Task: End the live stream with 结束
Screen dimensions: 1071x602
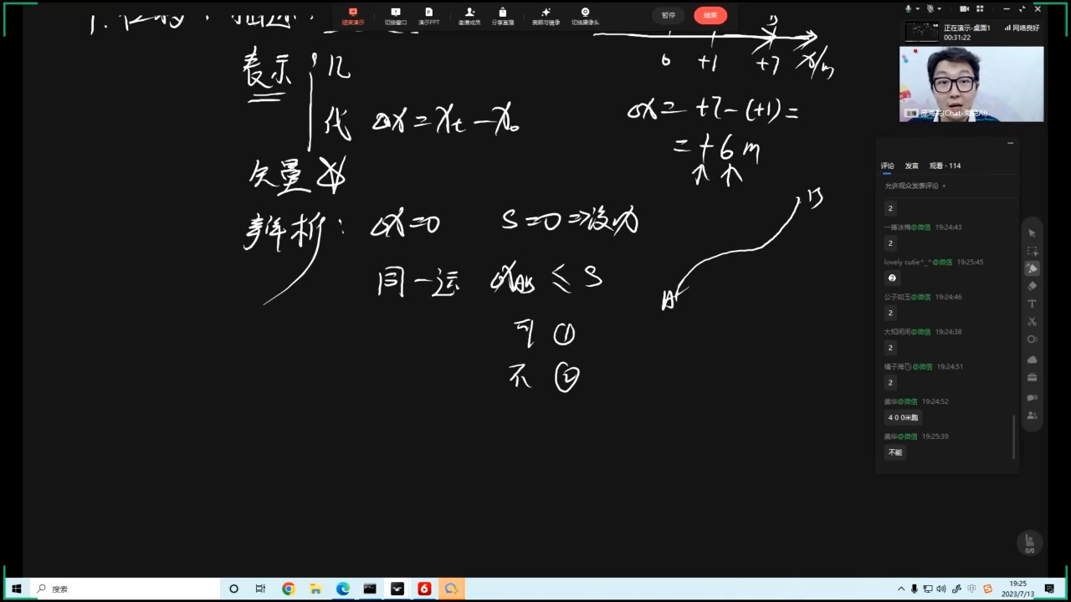Action: [710, 15]
